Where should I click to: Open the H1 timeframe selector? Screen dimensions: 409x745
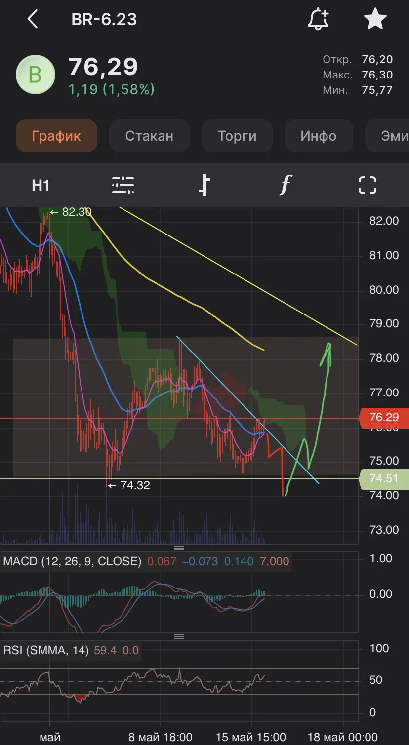coord(41,185)
